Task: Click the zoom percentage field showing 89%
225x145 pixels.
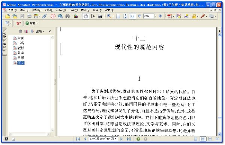Action: pos(149,16)
